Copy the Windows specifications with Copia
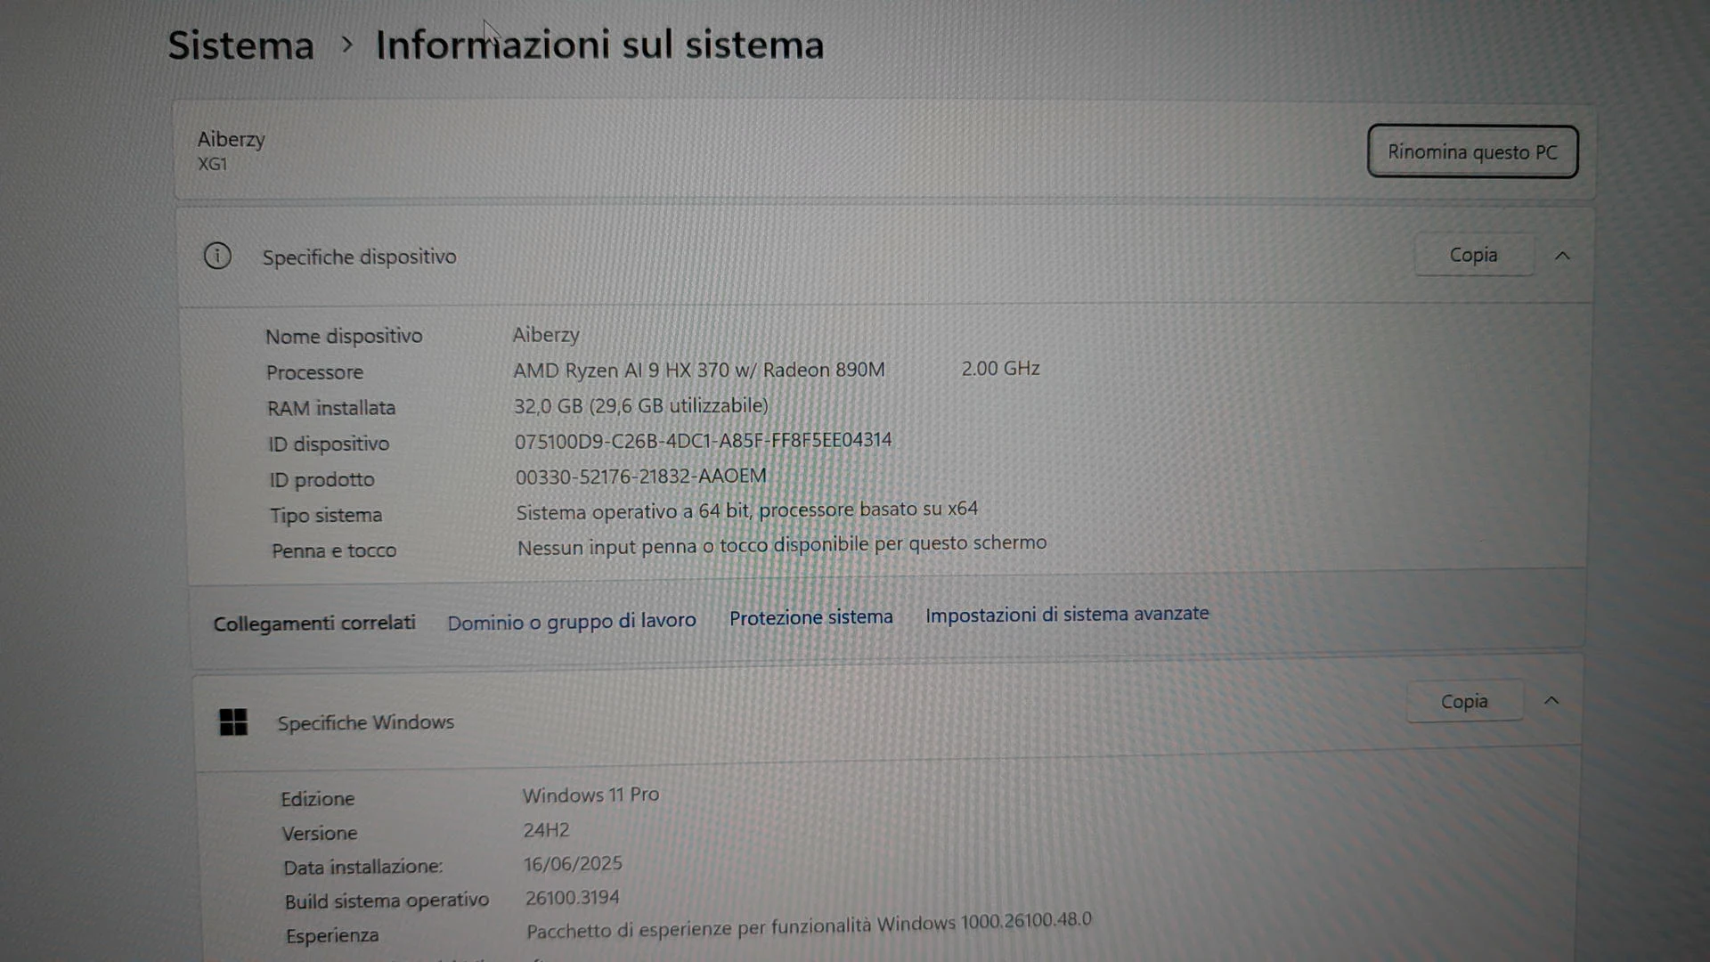1710x962 pixels. point(1464,701)
